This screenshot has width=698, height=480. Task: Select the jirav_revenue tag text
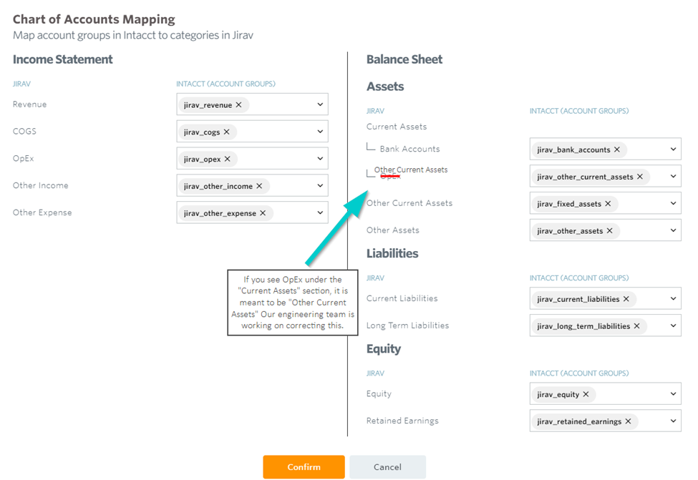pos(208,105)
